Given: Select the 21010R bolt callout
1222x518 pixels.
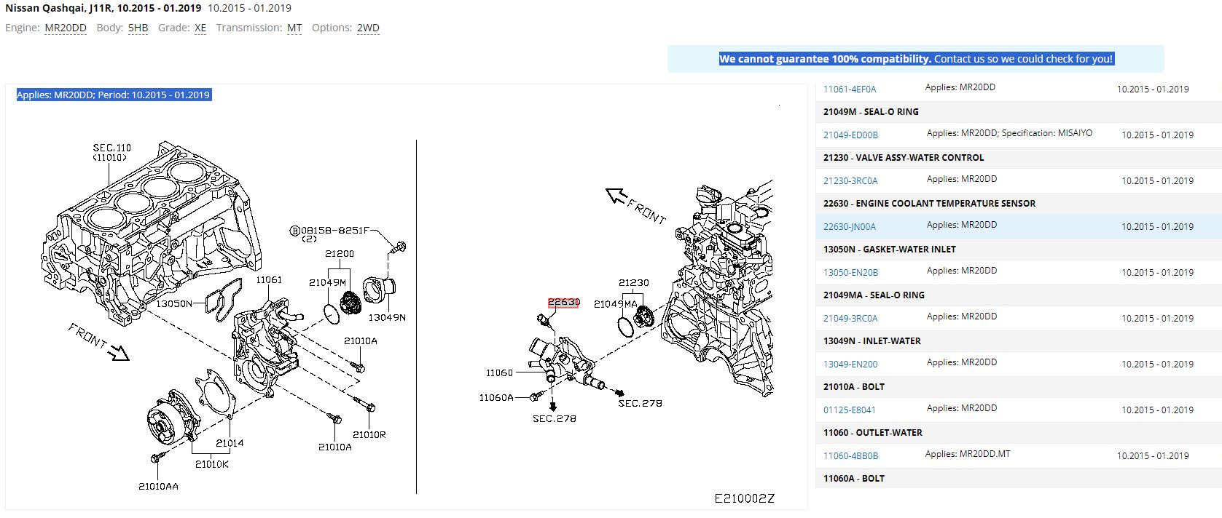Looking at the screenshot, I should click(x=369, y=435).
